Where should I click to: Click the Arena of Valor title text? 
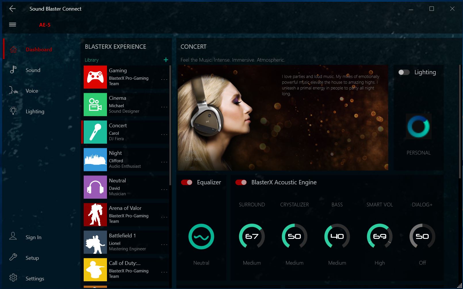(125, 208)
